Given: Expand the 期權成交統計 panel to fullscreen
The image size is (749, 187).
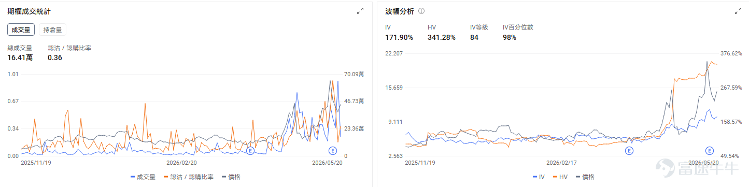Looking at the screenshot, I should (x=360, y=11).
